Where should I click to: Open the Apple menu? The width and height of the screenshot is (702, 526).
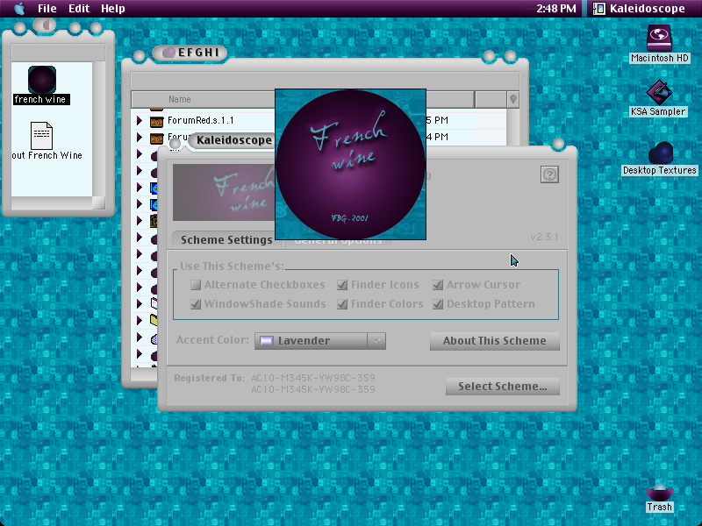pyautogui.click(x=19, y=9)
